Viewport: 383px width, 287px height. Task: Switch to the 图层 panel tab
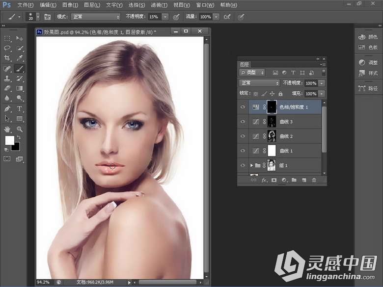tap(245, 64)
